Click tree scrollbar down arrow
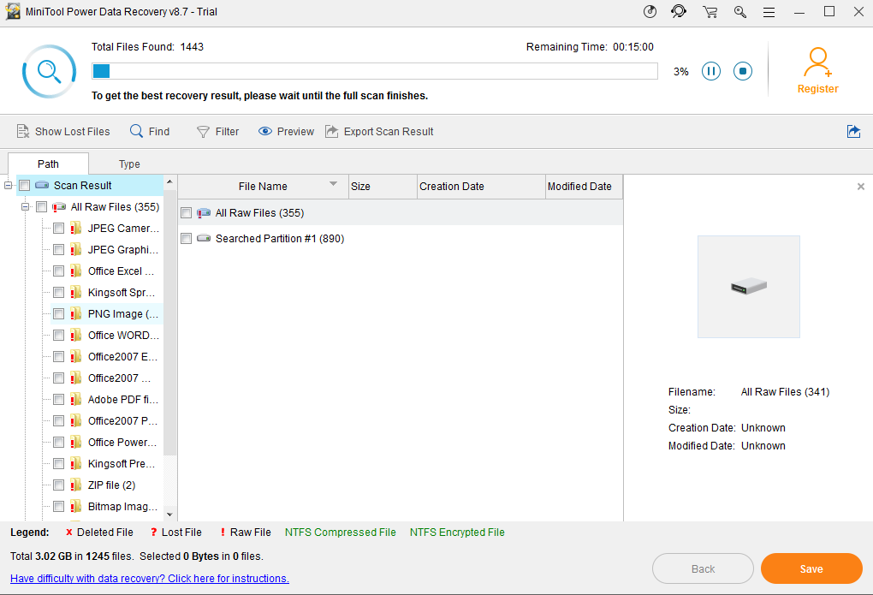Screen dimensions: 873x595 pos(169,515)
